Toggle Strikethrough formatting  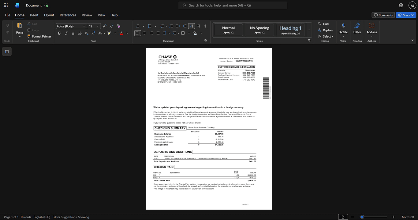point(80,33)
